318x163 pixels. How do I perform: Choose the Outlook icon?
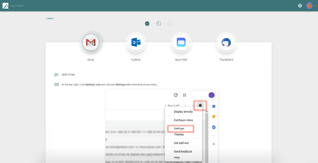[x=136, y=42]
